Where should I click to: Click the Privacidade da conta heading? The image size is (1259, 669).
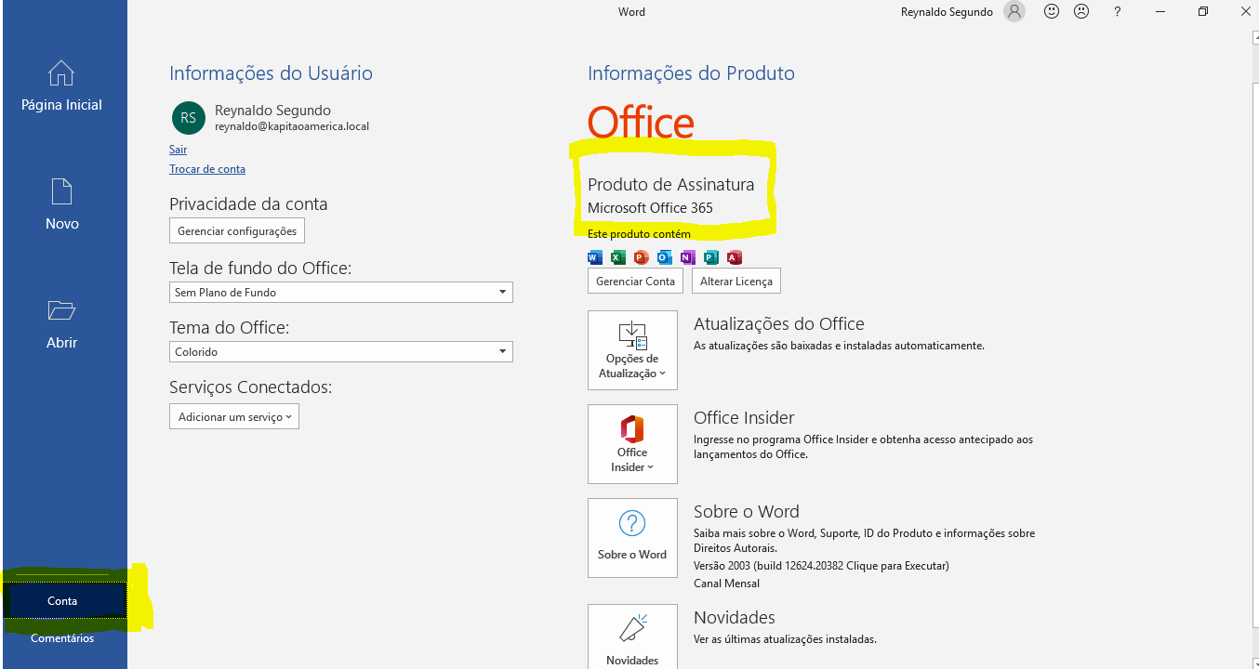pyautogui.click(x=248, y=204)
